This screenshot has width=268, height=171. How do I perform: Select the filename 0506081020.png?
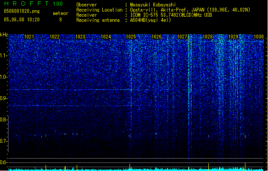click(22, 11)
